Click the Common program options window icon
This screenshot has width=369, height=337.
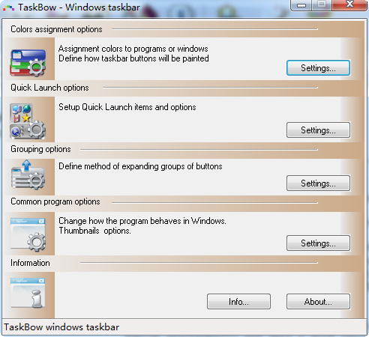pos(28,234)
